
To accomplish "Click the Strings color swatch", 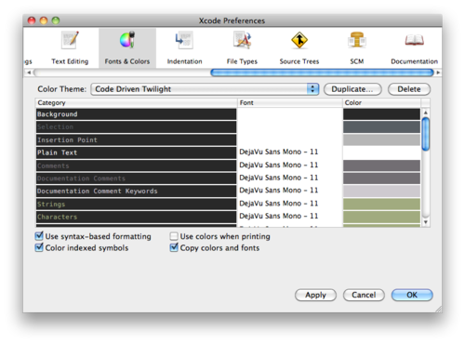I will tap(381, 204).
